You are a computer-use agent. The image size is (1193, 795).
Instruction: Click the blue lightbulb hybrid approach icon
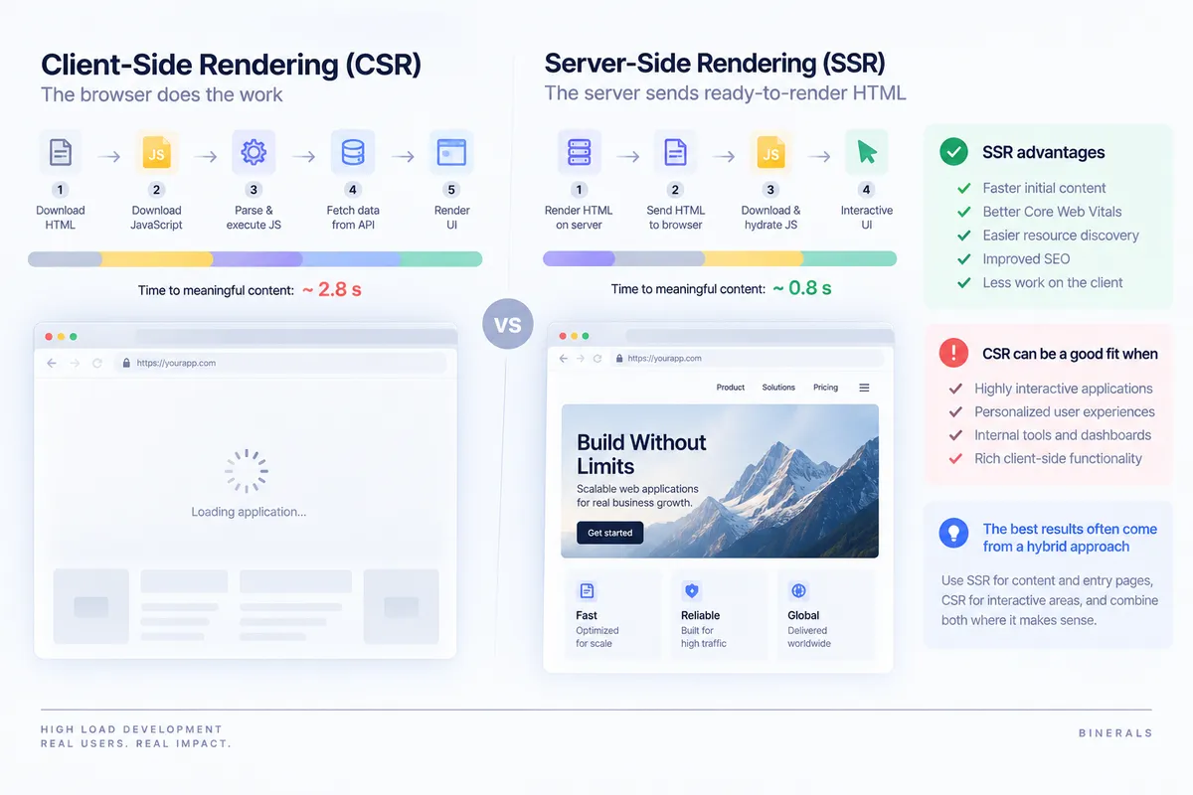click(x=953, y=534)
